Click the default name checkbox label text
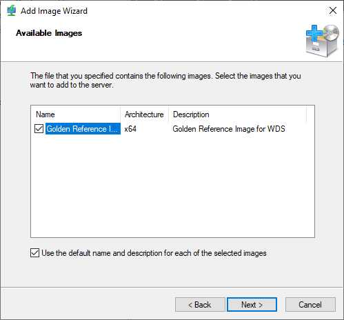The width and height of the screenshot is (344, 320). click(x=154, y=253)
